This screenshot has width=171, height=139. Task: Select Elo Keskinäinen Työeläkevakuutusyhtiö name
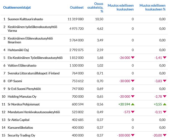(35, 58)
